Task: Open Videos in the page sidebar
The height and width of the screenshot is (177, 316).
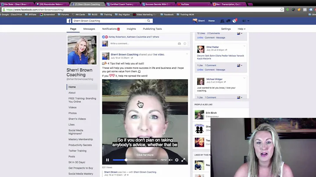Action: tap(72, 107)
